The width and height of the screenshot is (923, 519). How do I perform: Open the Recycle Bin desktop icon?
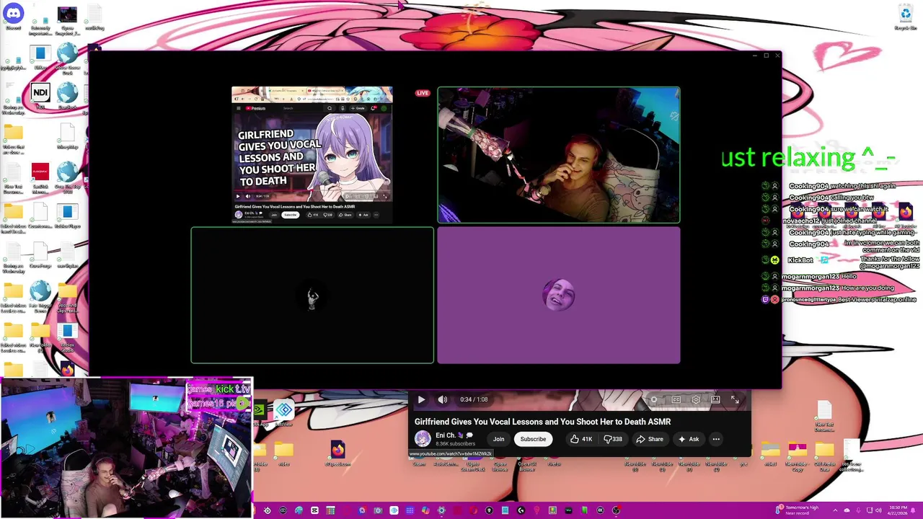coord(906,17)
